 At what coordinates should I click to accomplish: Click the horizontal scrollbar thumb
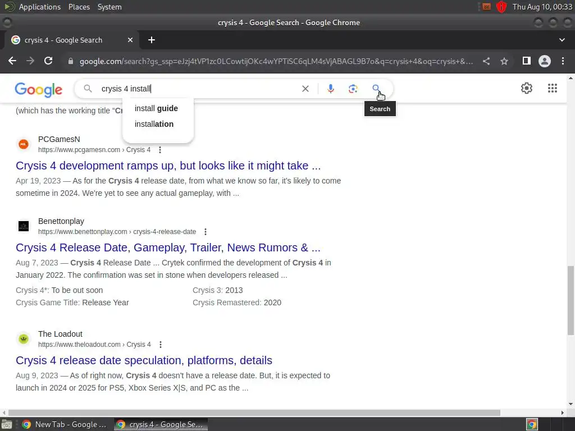coord(254,412)
